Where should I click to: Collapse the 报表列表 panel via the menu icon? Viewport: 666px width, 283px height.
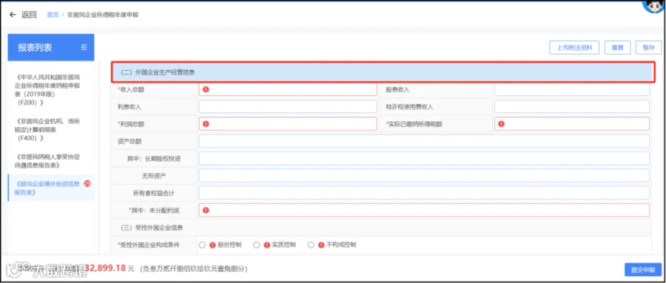click(x=84, y=47)
